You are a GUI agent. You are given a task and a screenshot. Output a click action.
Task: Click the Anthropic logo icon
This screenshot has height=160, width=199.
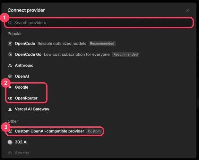pos(10,65)
